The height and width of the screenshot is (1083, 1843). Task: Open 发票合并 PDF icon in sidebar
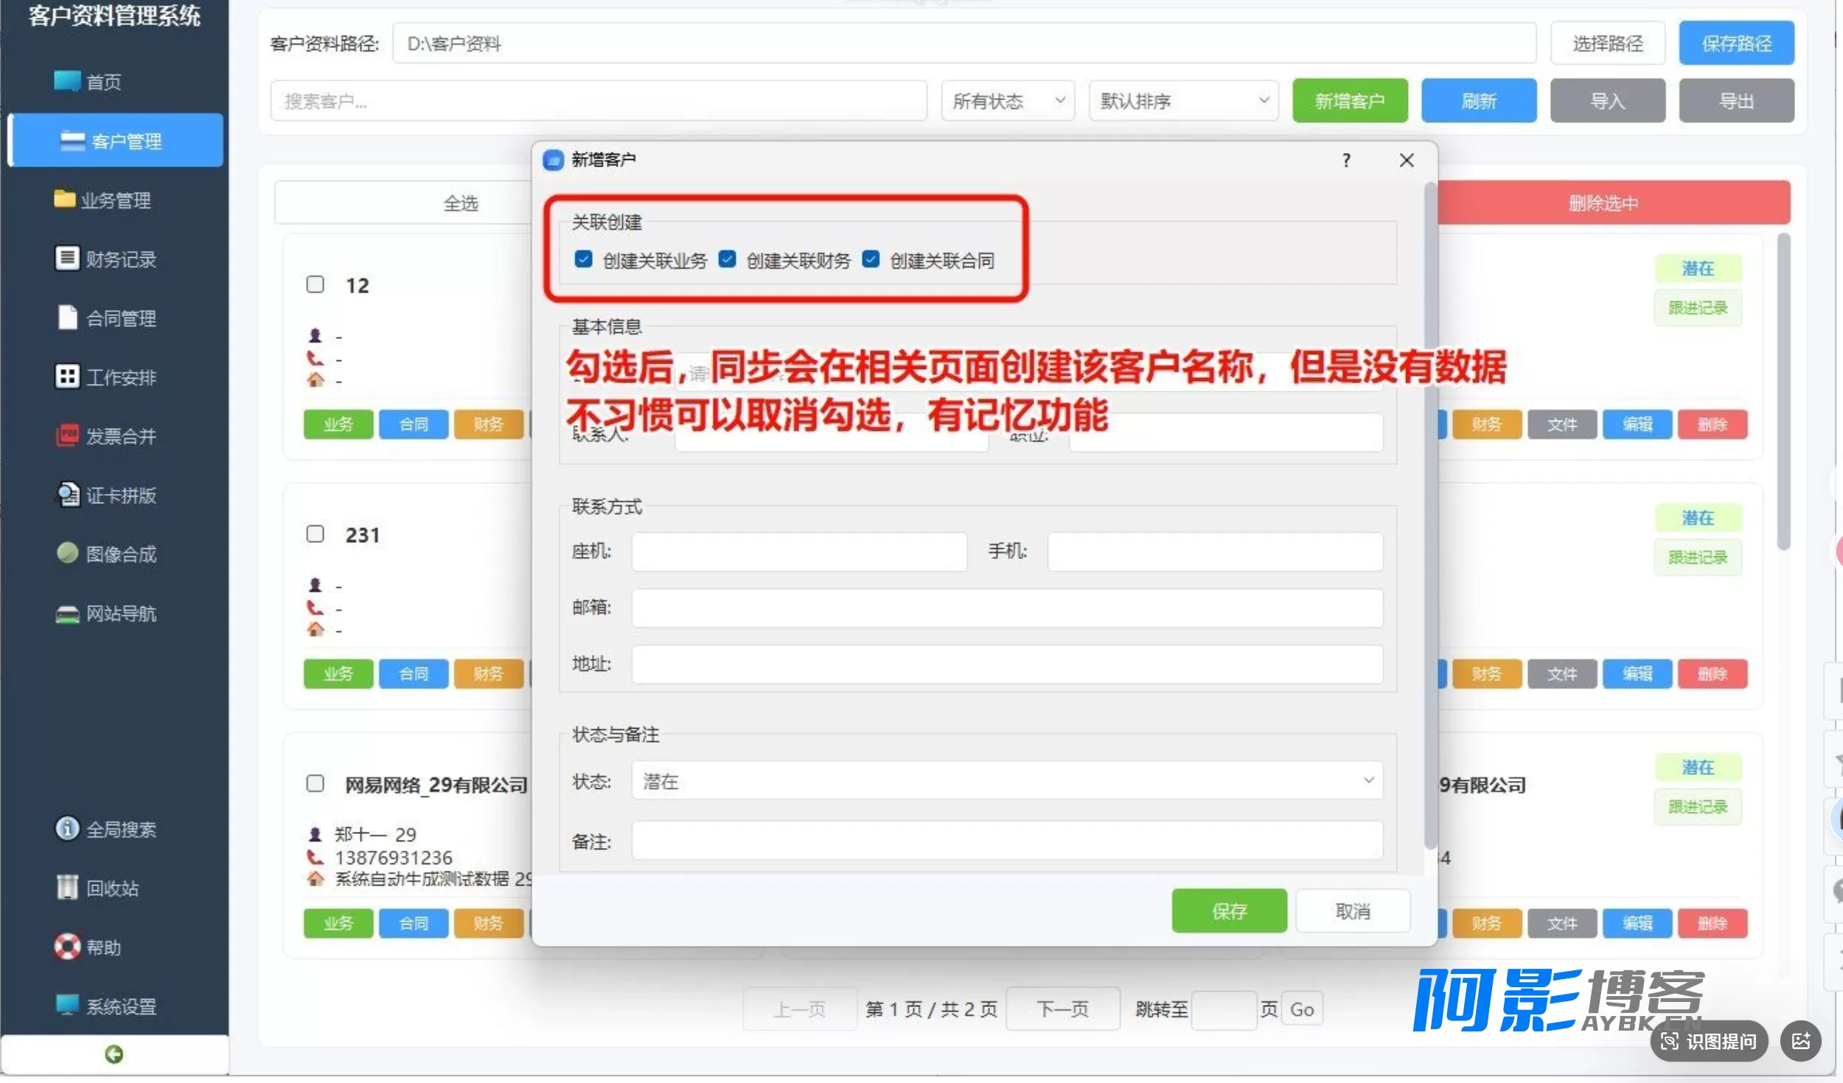[67, 435]
